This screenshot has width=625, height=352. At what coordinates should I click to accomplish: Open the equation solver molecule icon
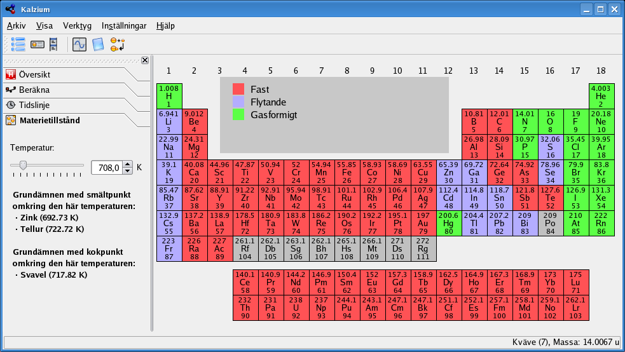(x=118, y=44)
